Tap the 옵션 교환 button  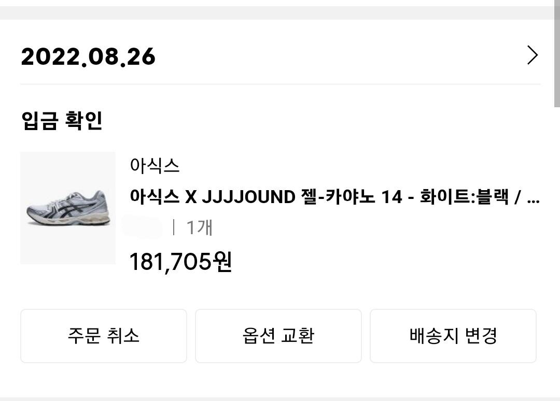pos(278,336)
